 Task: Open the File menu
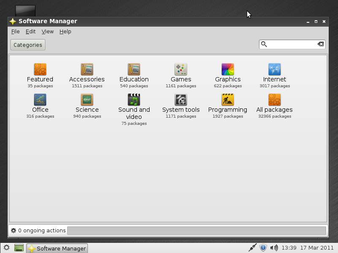point(15,32)
